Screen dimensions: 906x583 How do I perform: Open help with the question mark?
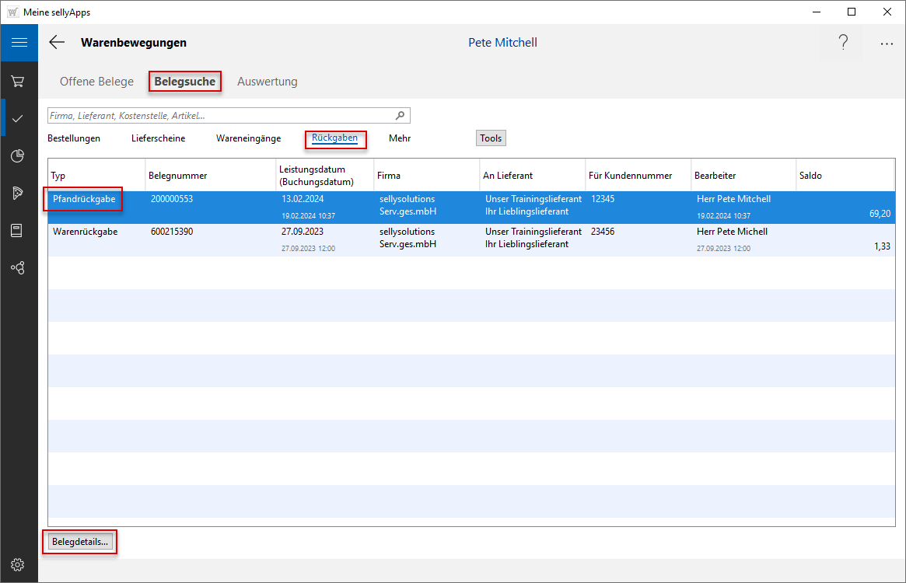tap(843, 43)
